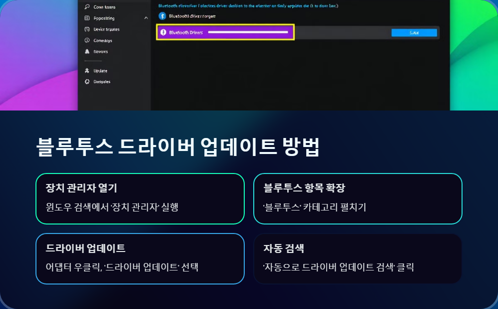Viewport: 498px width, 309px height.
Task: Click the blue Bluetooth driver icon
Action: click(x=162, y=15)
